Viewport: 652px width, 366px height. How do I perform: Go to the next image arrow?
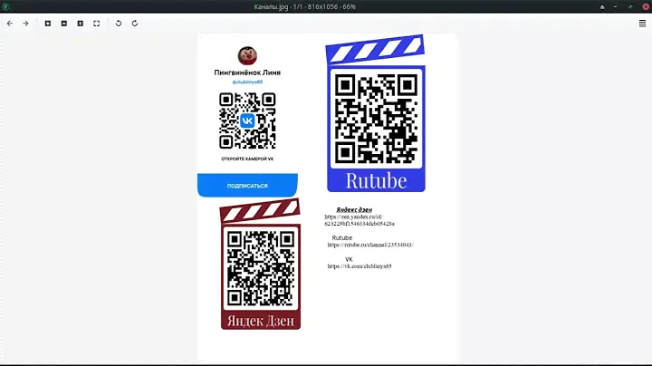click(25, 23)
